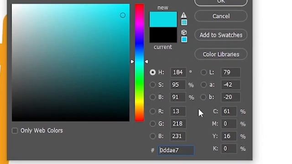
Task: Select the H hue radio button
Action: (153, 72)
